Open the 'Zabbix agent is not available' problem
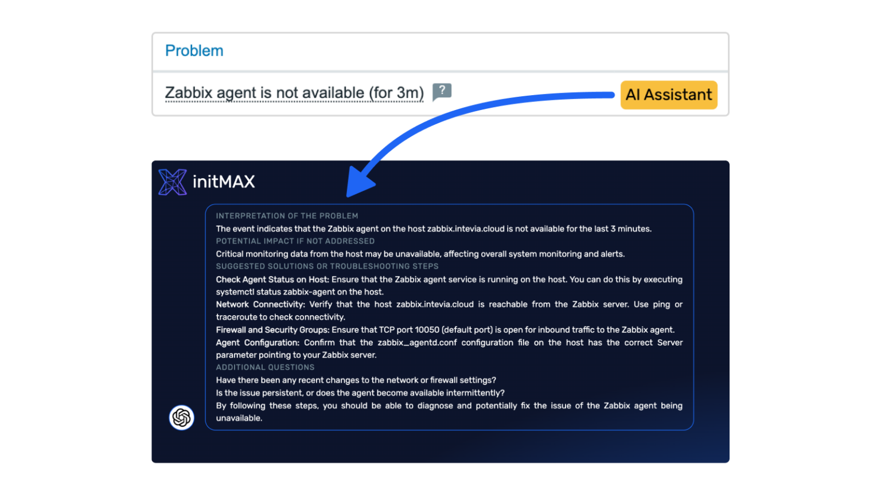Screen dimensions: 881x495 click(294, 93)
